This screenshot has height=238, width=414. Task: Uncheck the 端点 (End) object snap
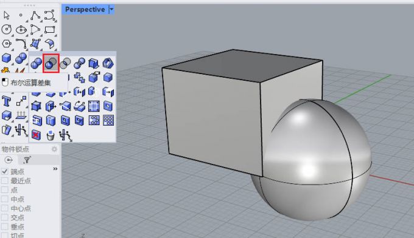5,172
